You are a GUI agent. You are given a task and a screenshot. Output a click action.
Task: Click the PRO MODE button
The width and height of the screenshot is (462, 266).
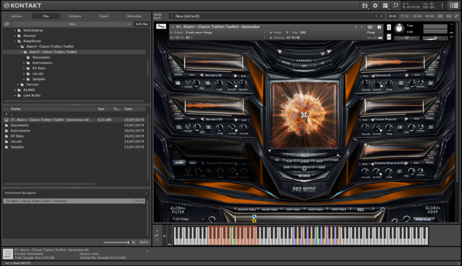click(x=304, y=189)
